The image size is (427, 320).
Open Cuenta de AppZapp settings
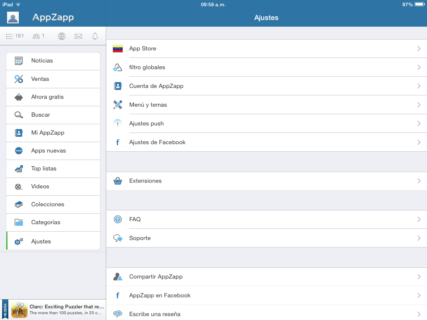click(x=156, y=86)
